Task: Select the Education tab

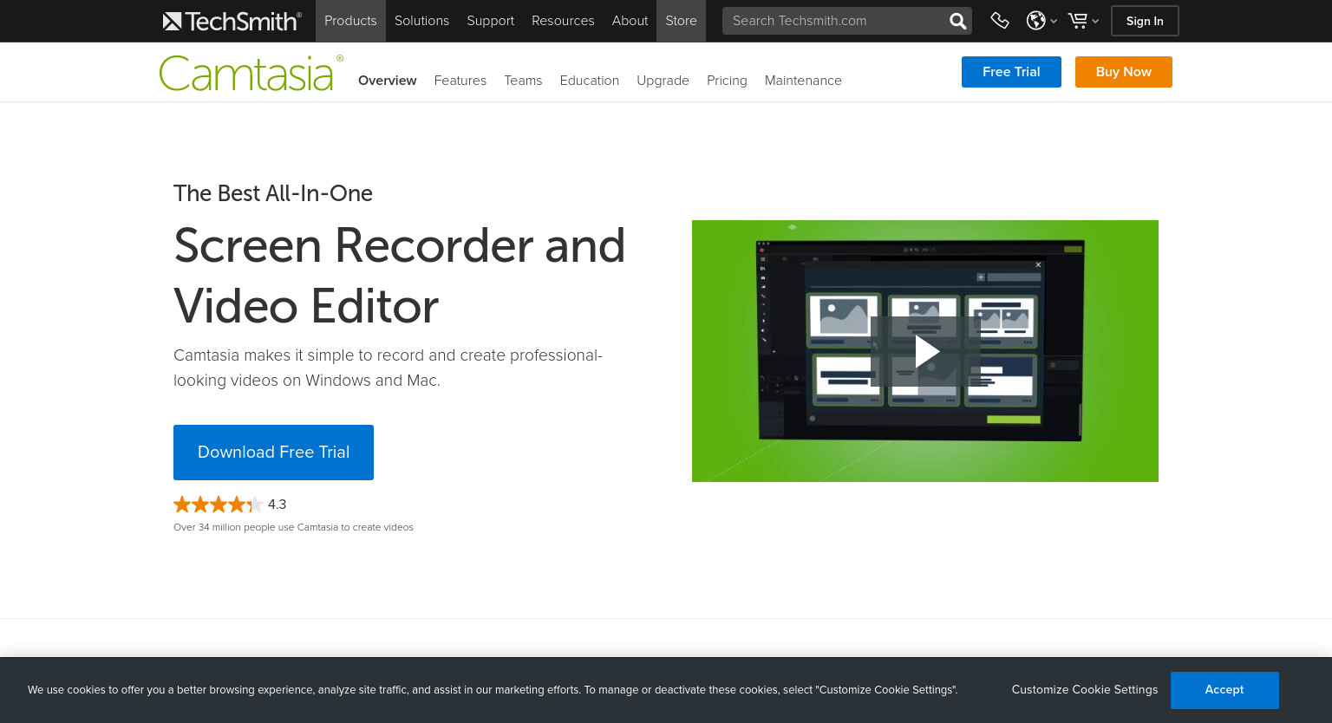Action: tap(589, 81)
